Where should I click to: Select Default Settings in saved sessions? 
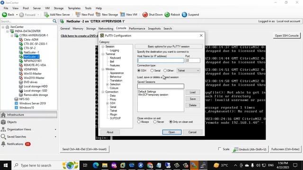click(147, 92)
